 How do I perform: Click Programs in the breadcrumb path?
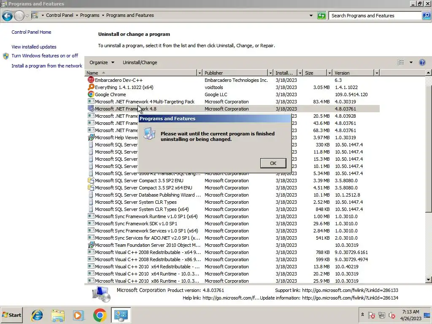pyautogui.click(x=89, y=15)
